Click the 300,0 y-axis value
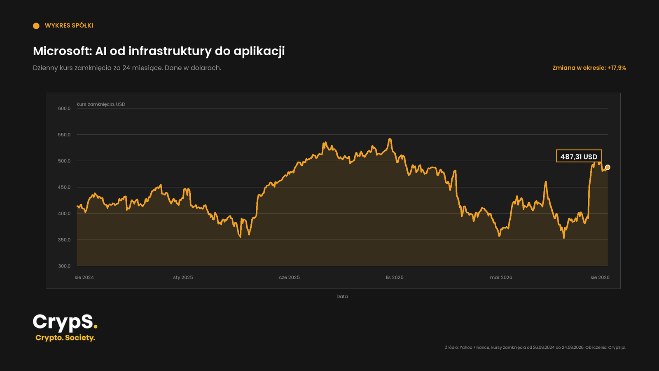This screenshot has width=659, height=371. (x=64, y=266)
